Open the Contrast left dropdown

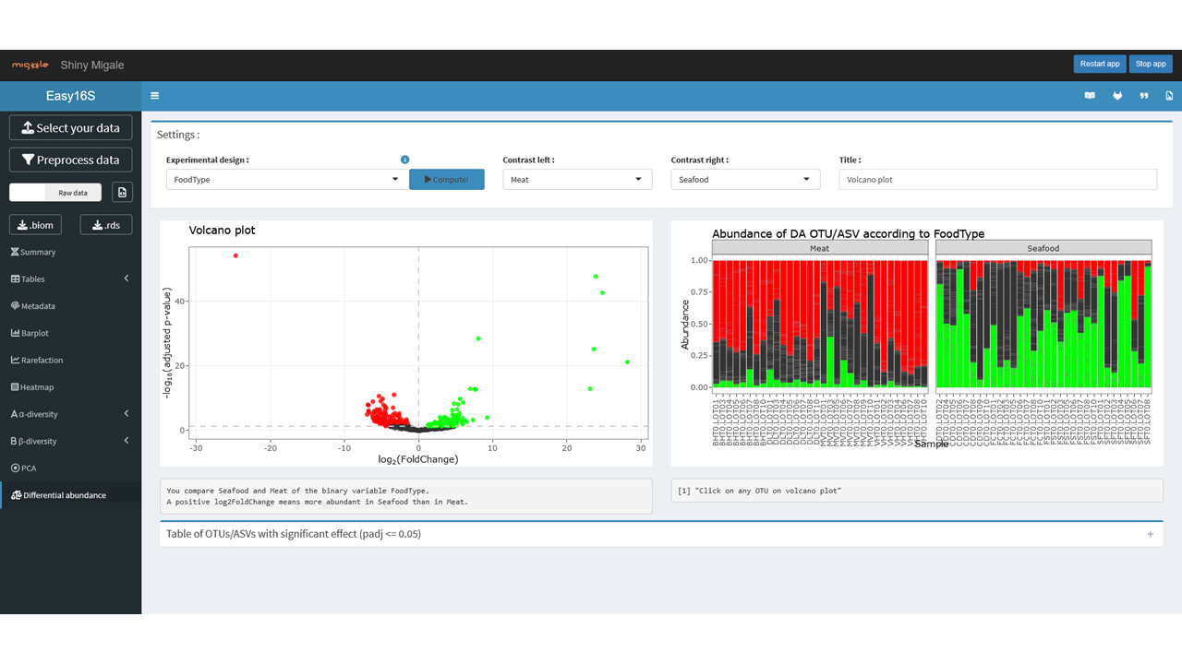[577, 180]
